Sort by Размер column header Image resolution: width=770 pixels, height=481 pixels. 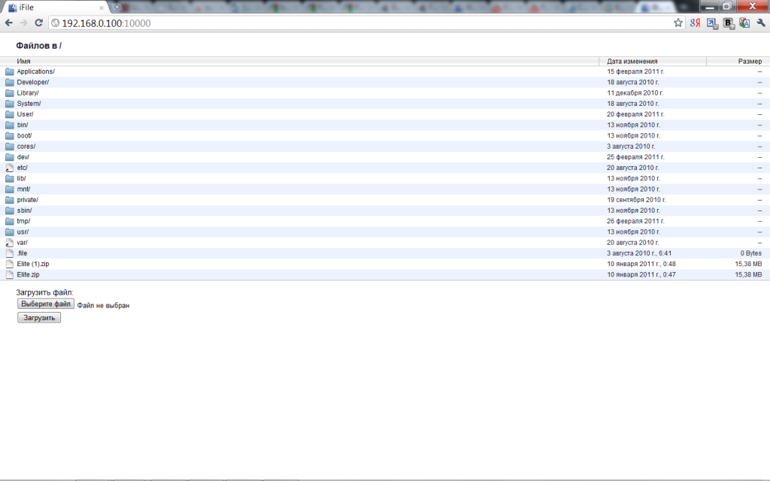tap(749, 61)
